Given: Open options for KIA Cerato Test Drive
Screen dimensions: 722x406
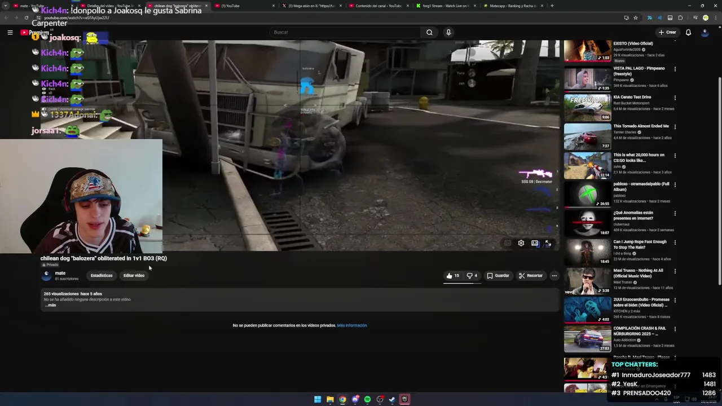Looking at the screenshot, I should coord(675,98).
